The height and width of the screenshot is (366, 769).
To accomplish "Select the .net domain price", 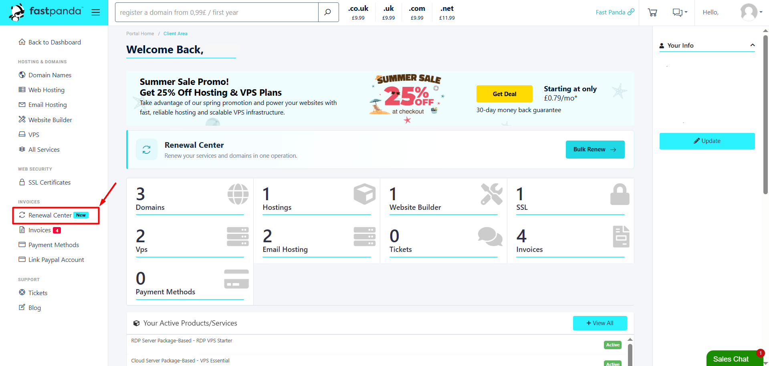I will pos(447,12).
